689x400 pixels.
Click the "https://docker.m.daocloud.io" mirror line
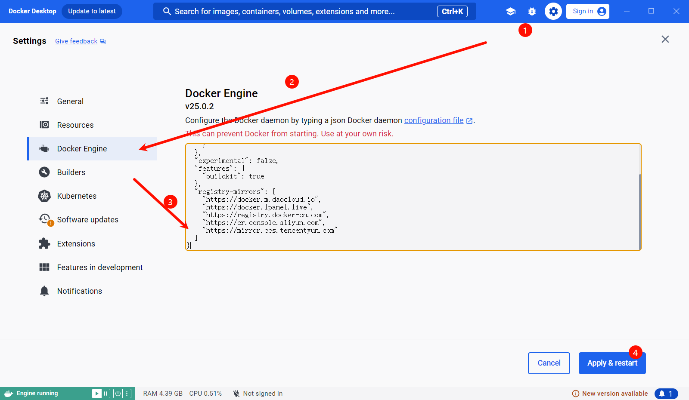pos(261,200)
